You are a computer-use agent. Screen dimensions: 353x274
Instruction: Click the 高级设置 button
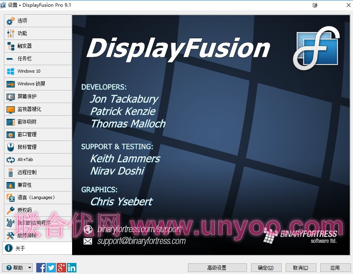(217, 268)
